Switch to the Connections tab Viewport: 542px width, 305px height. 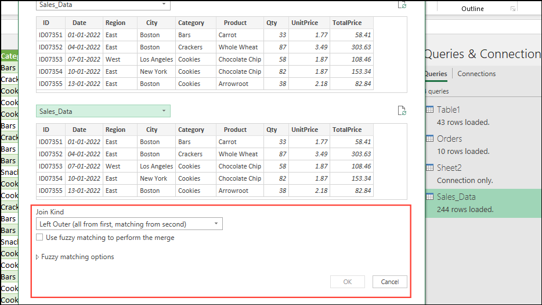pyautogui.click(x=476, y=74)
